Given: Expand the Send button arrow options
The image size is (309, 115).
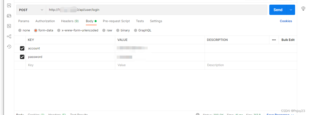Looking at the screenshot, I should (291, 10).
